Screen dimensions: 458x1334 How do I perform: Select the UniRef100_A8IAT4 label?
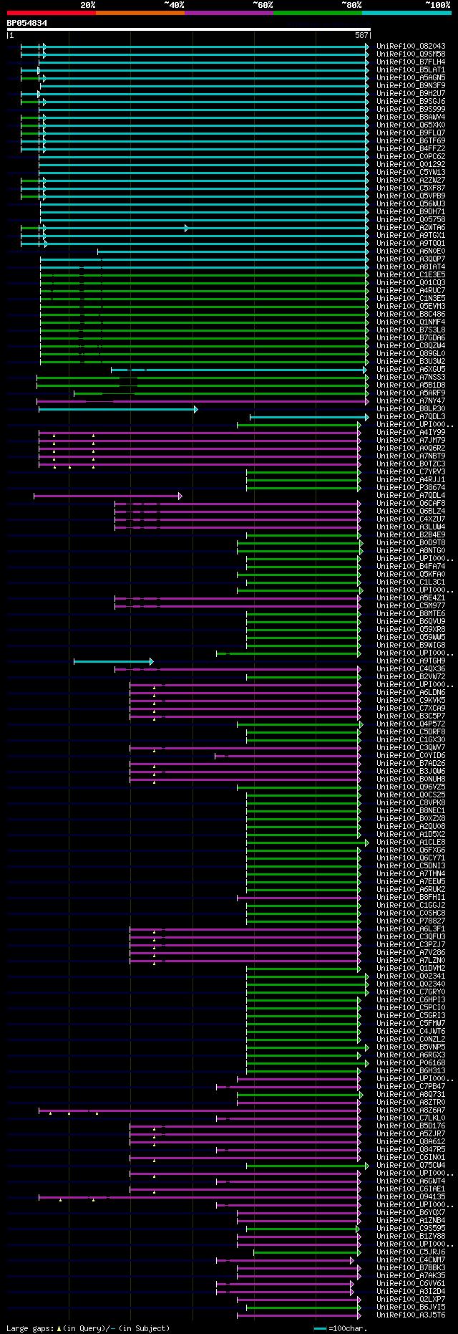411,267
